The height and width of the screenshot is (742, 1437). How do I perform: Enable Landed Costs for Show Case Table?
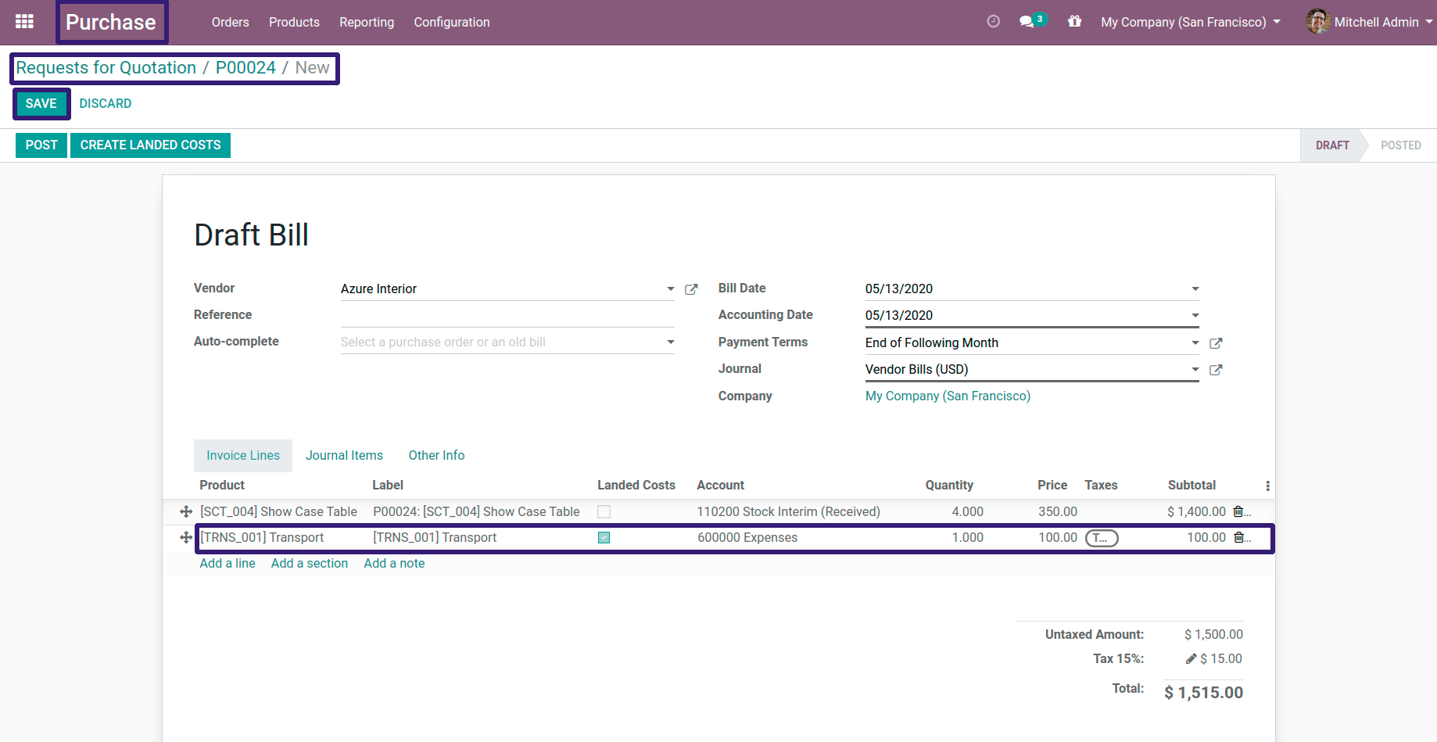pyautogui.click(x=604, y=511)
